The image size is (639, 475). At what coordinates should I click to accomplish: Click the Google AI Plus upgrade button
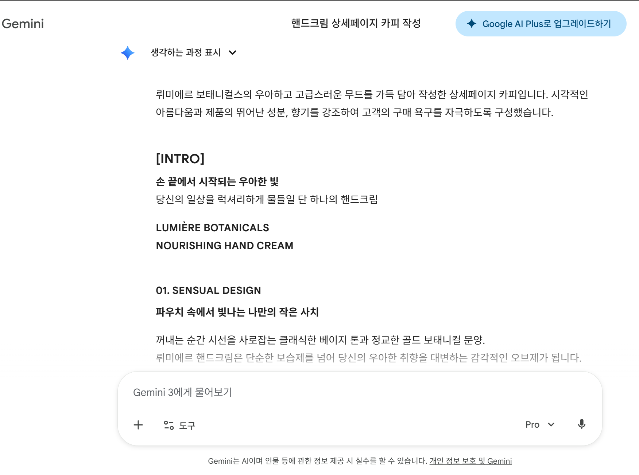point(541,24)
